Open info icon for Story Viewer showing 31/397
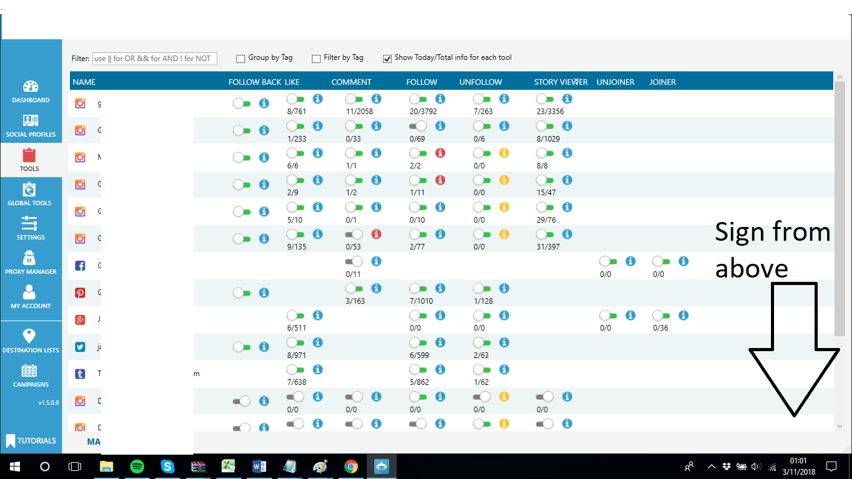 click(567, 234)
